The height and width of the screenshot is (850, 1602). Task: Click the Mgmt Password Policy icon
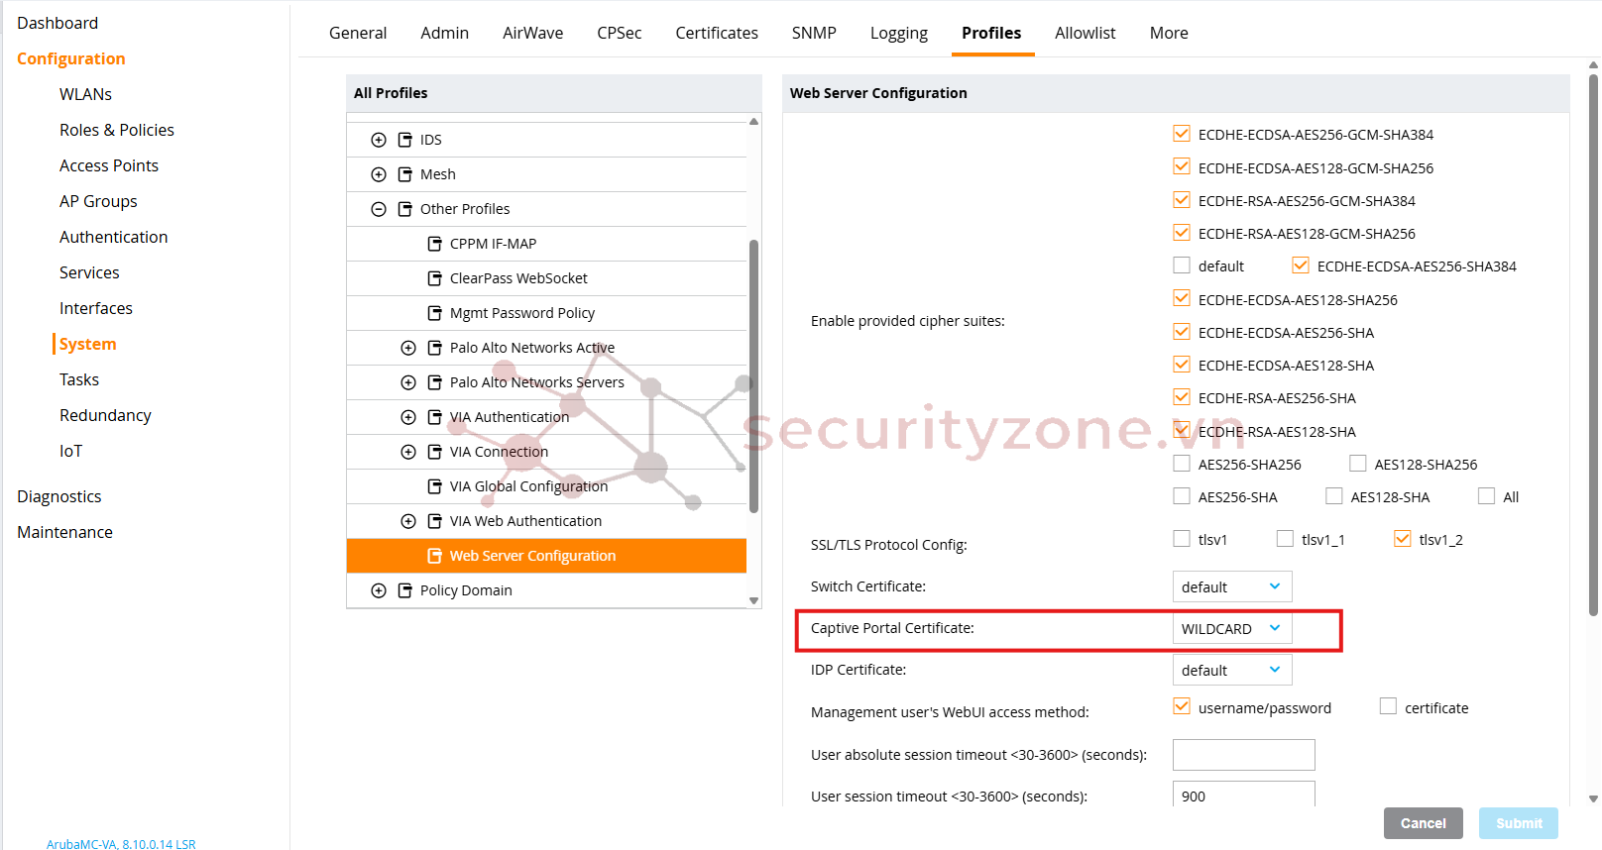click(434, 313)
